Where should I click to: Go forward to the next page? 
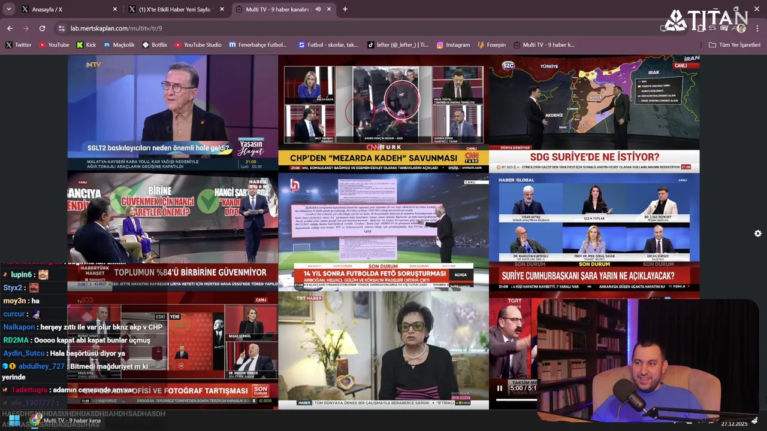point(26,28)
